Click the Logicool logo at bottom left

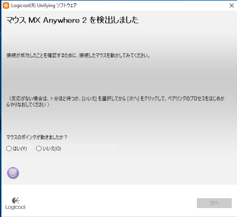click(x=16, y=203)
